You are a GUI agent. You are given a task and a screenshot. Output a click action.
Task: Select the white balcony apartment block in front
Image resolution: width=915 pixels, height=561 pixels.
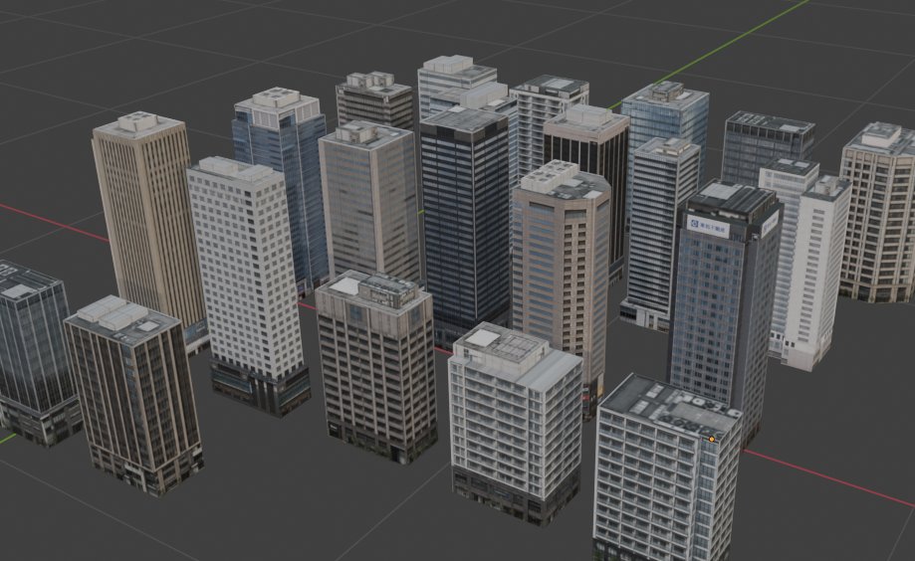pos(517,423)
